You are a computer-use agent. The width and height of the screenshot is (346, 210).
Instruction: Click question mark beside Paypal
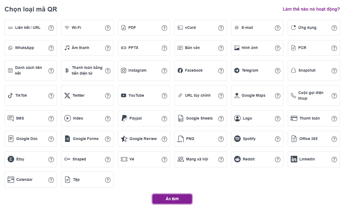coord(164,118)
